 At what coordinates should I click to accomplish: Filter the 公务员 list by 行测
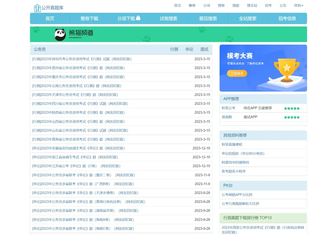coord(174,49)
